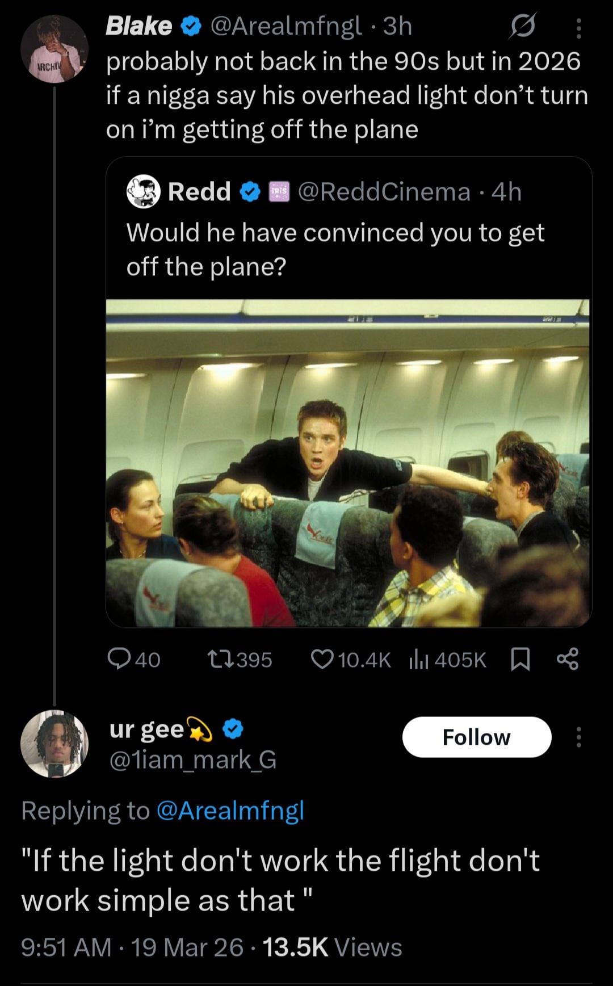Open ur gee reply's three-dot menu
This screenshot has width=613, height=986.
(x=578, y=737)
